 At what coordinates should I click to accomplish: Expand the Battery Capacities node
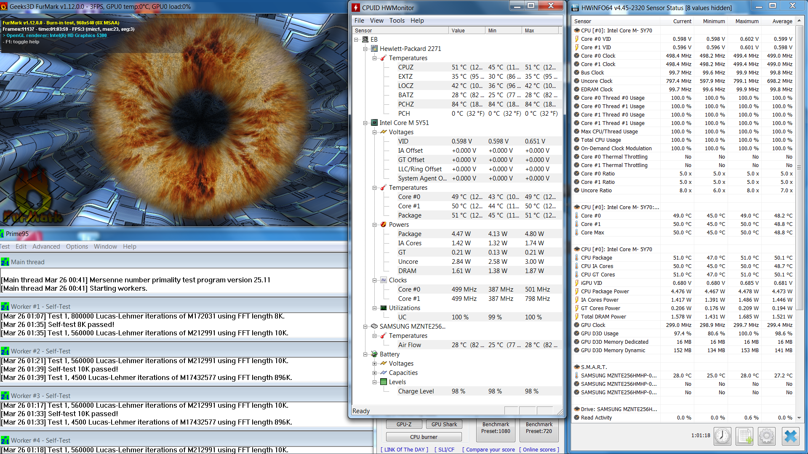pos(374,373)
